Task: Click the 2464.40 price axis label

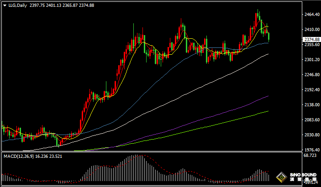Action: tap(311, 15)
